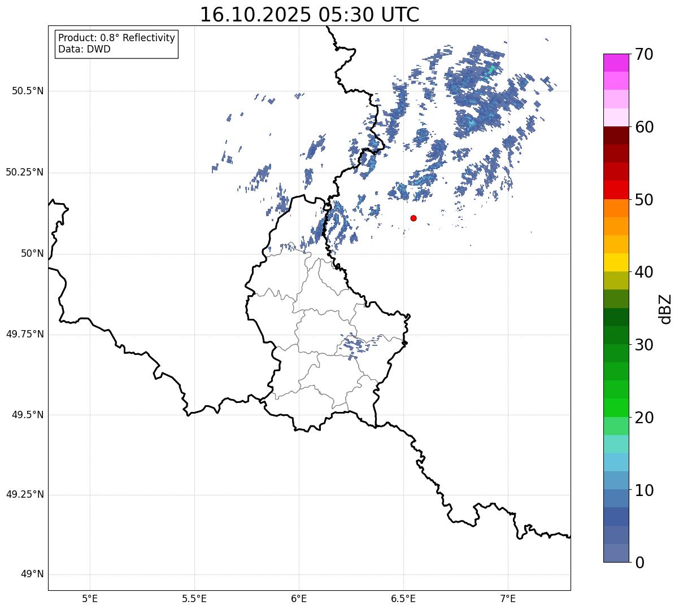Click the 49.5°N latitude tick label
This screenshot has height=610, width=679.
coord(28,415)
